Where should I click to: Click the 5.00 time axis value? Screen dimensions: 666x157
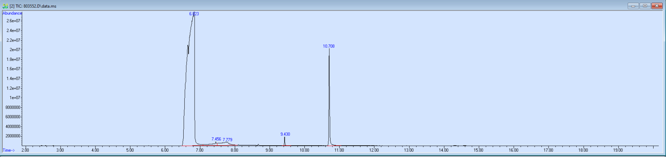click(130, 150)
